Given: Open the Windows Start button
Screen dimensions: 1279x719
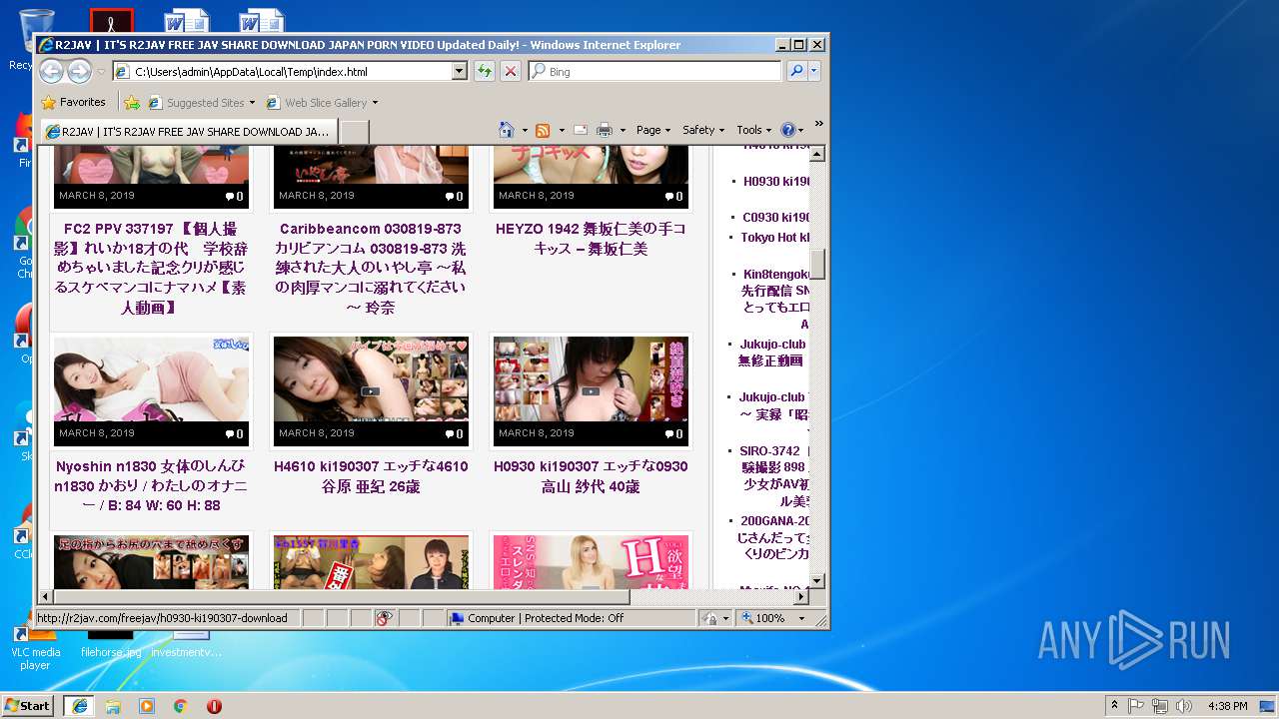Looking at the screenshot, I should 28,705.
